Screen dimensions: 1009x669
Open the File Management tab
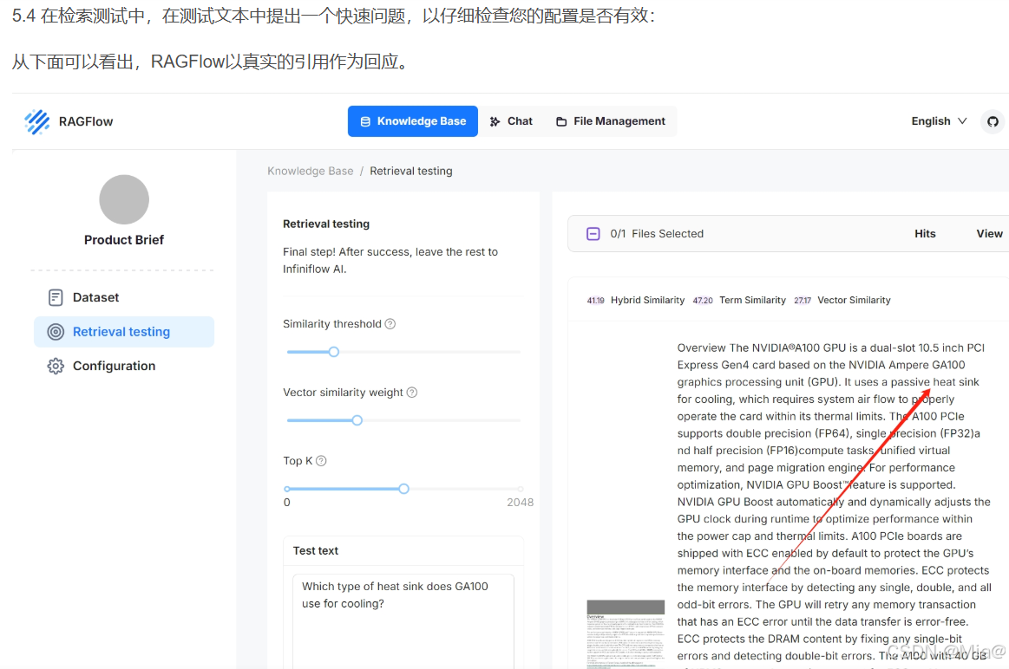tap(610, 121)
